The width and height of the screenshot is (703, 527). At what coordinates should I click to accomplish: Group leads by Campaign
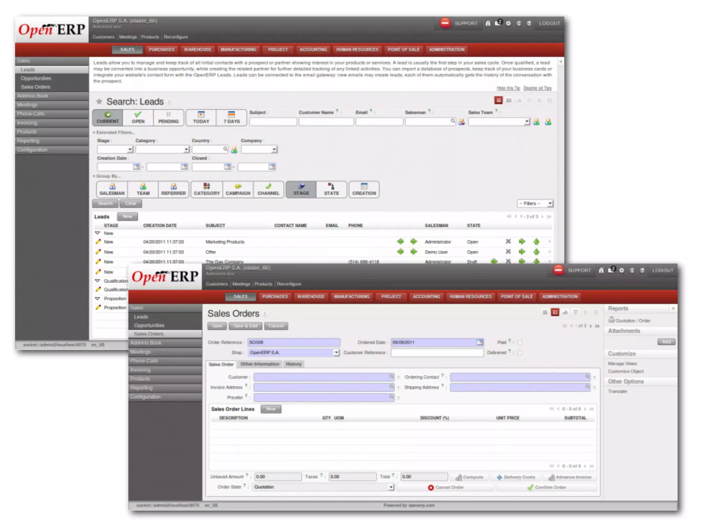238,189
